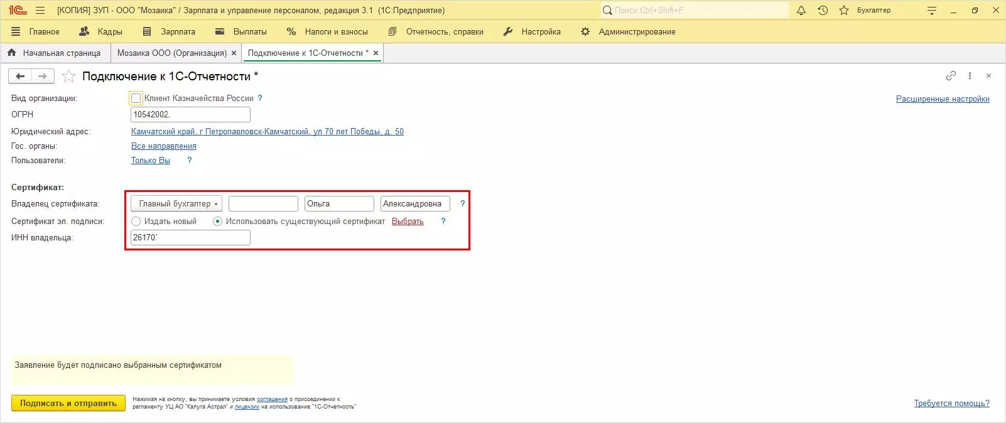Show help for certificate owner fields
Viewport: 1006px width, 423px height.
[462, 204]
